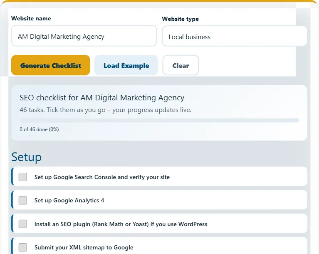Open the Website type dropdown
The height and width of the screenshot is (254, 319).
pos(235,36)
